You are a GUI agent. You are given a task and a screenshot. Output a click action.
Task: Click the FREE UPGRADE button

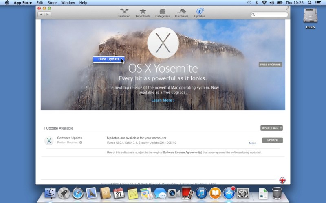[270, 65]
